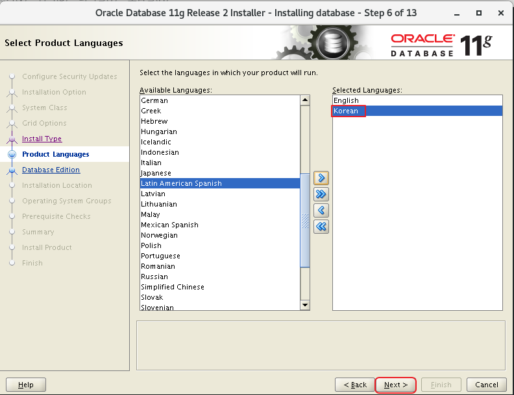514x395 pixels.
Task: Open Help for the installer
Action: coord(26,385)
